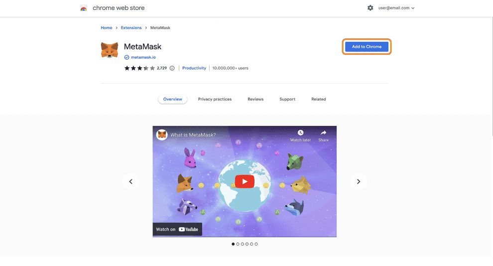Go to previous slide with left chevron
493x266 pixels.
pos(131,181)
